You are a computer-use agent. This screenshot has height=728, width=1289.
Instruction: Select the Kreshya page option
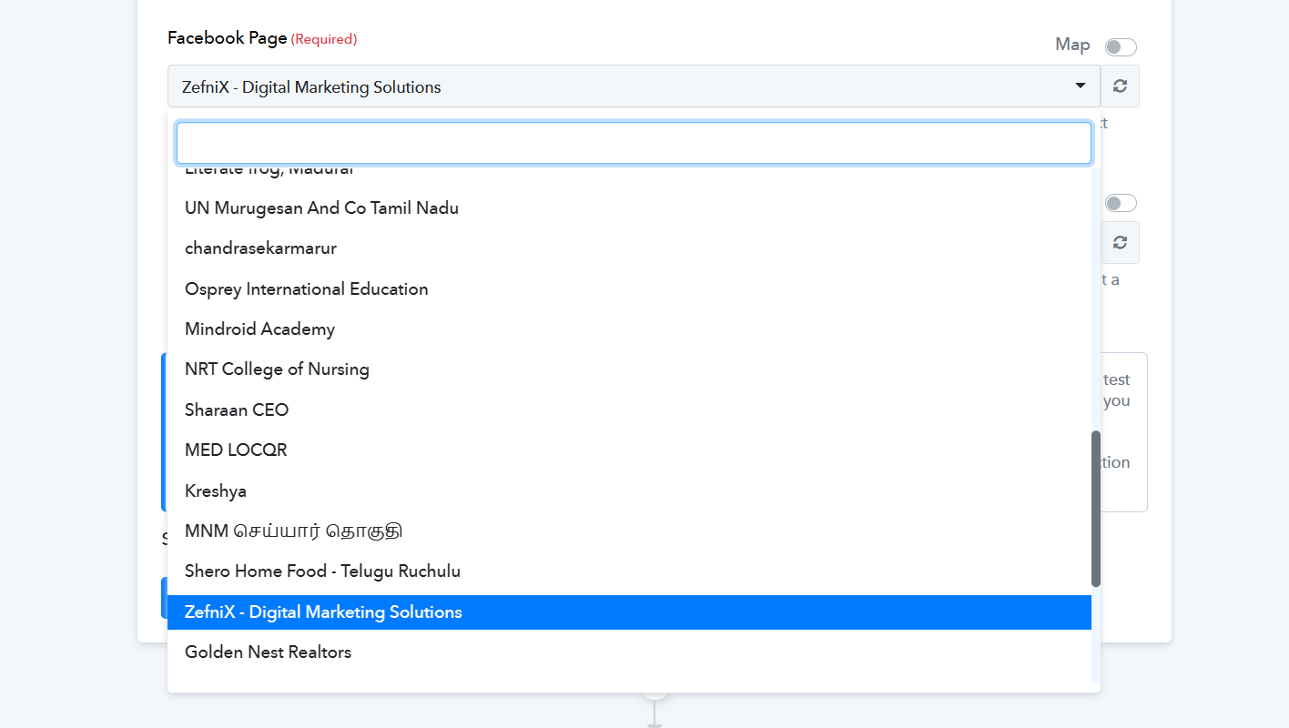(x=629, y=491)
